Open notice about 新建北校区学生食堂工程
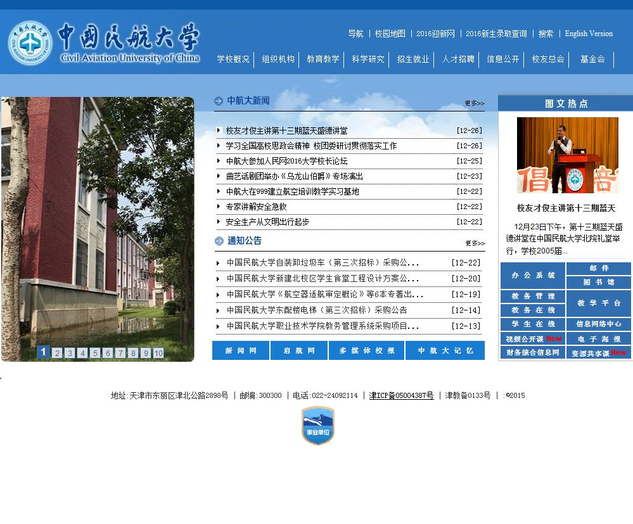Screen dimensions: 633x524 323,279
